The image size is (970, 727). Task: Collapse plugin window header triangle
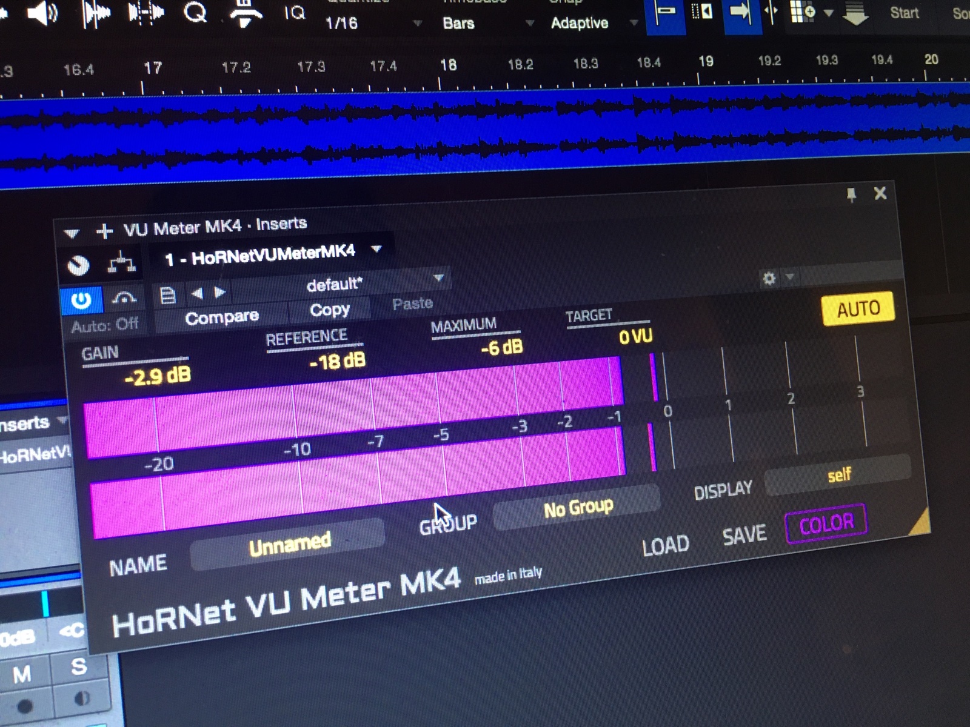72,233
